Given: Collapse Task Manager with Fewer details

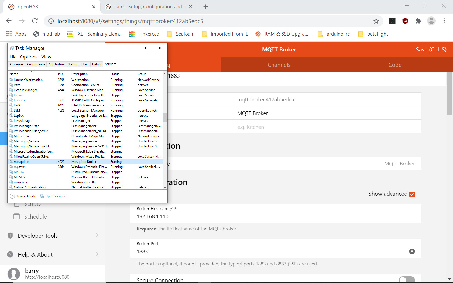Looking at the screenshot, I should click(23, 196).
